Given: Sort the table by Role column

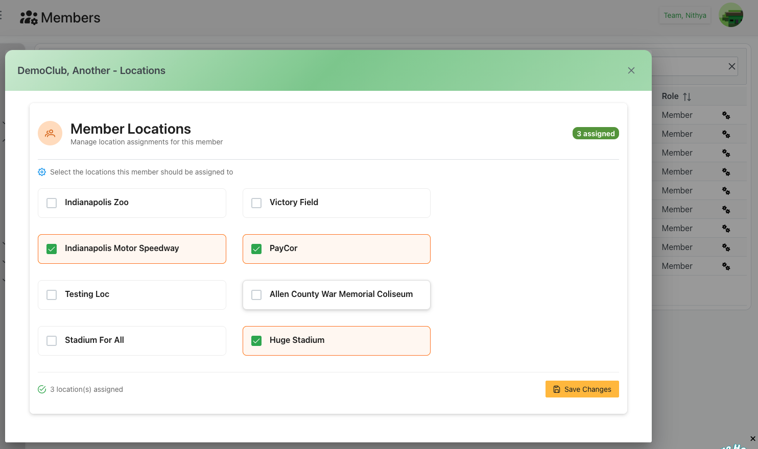Looking at the screenshot, I should click(x=686, y=96).
